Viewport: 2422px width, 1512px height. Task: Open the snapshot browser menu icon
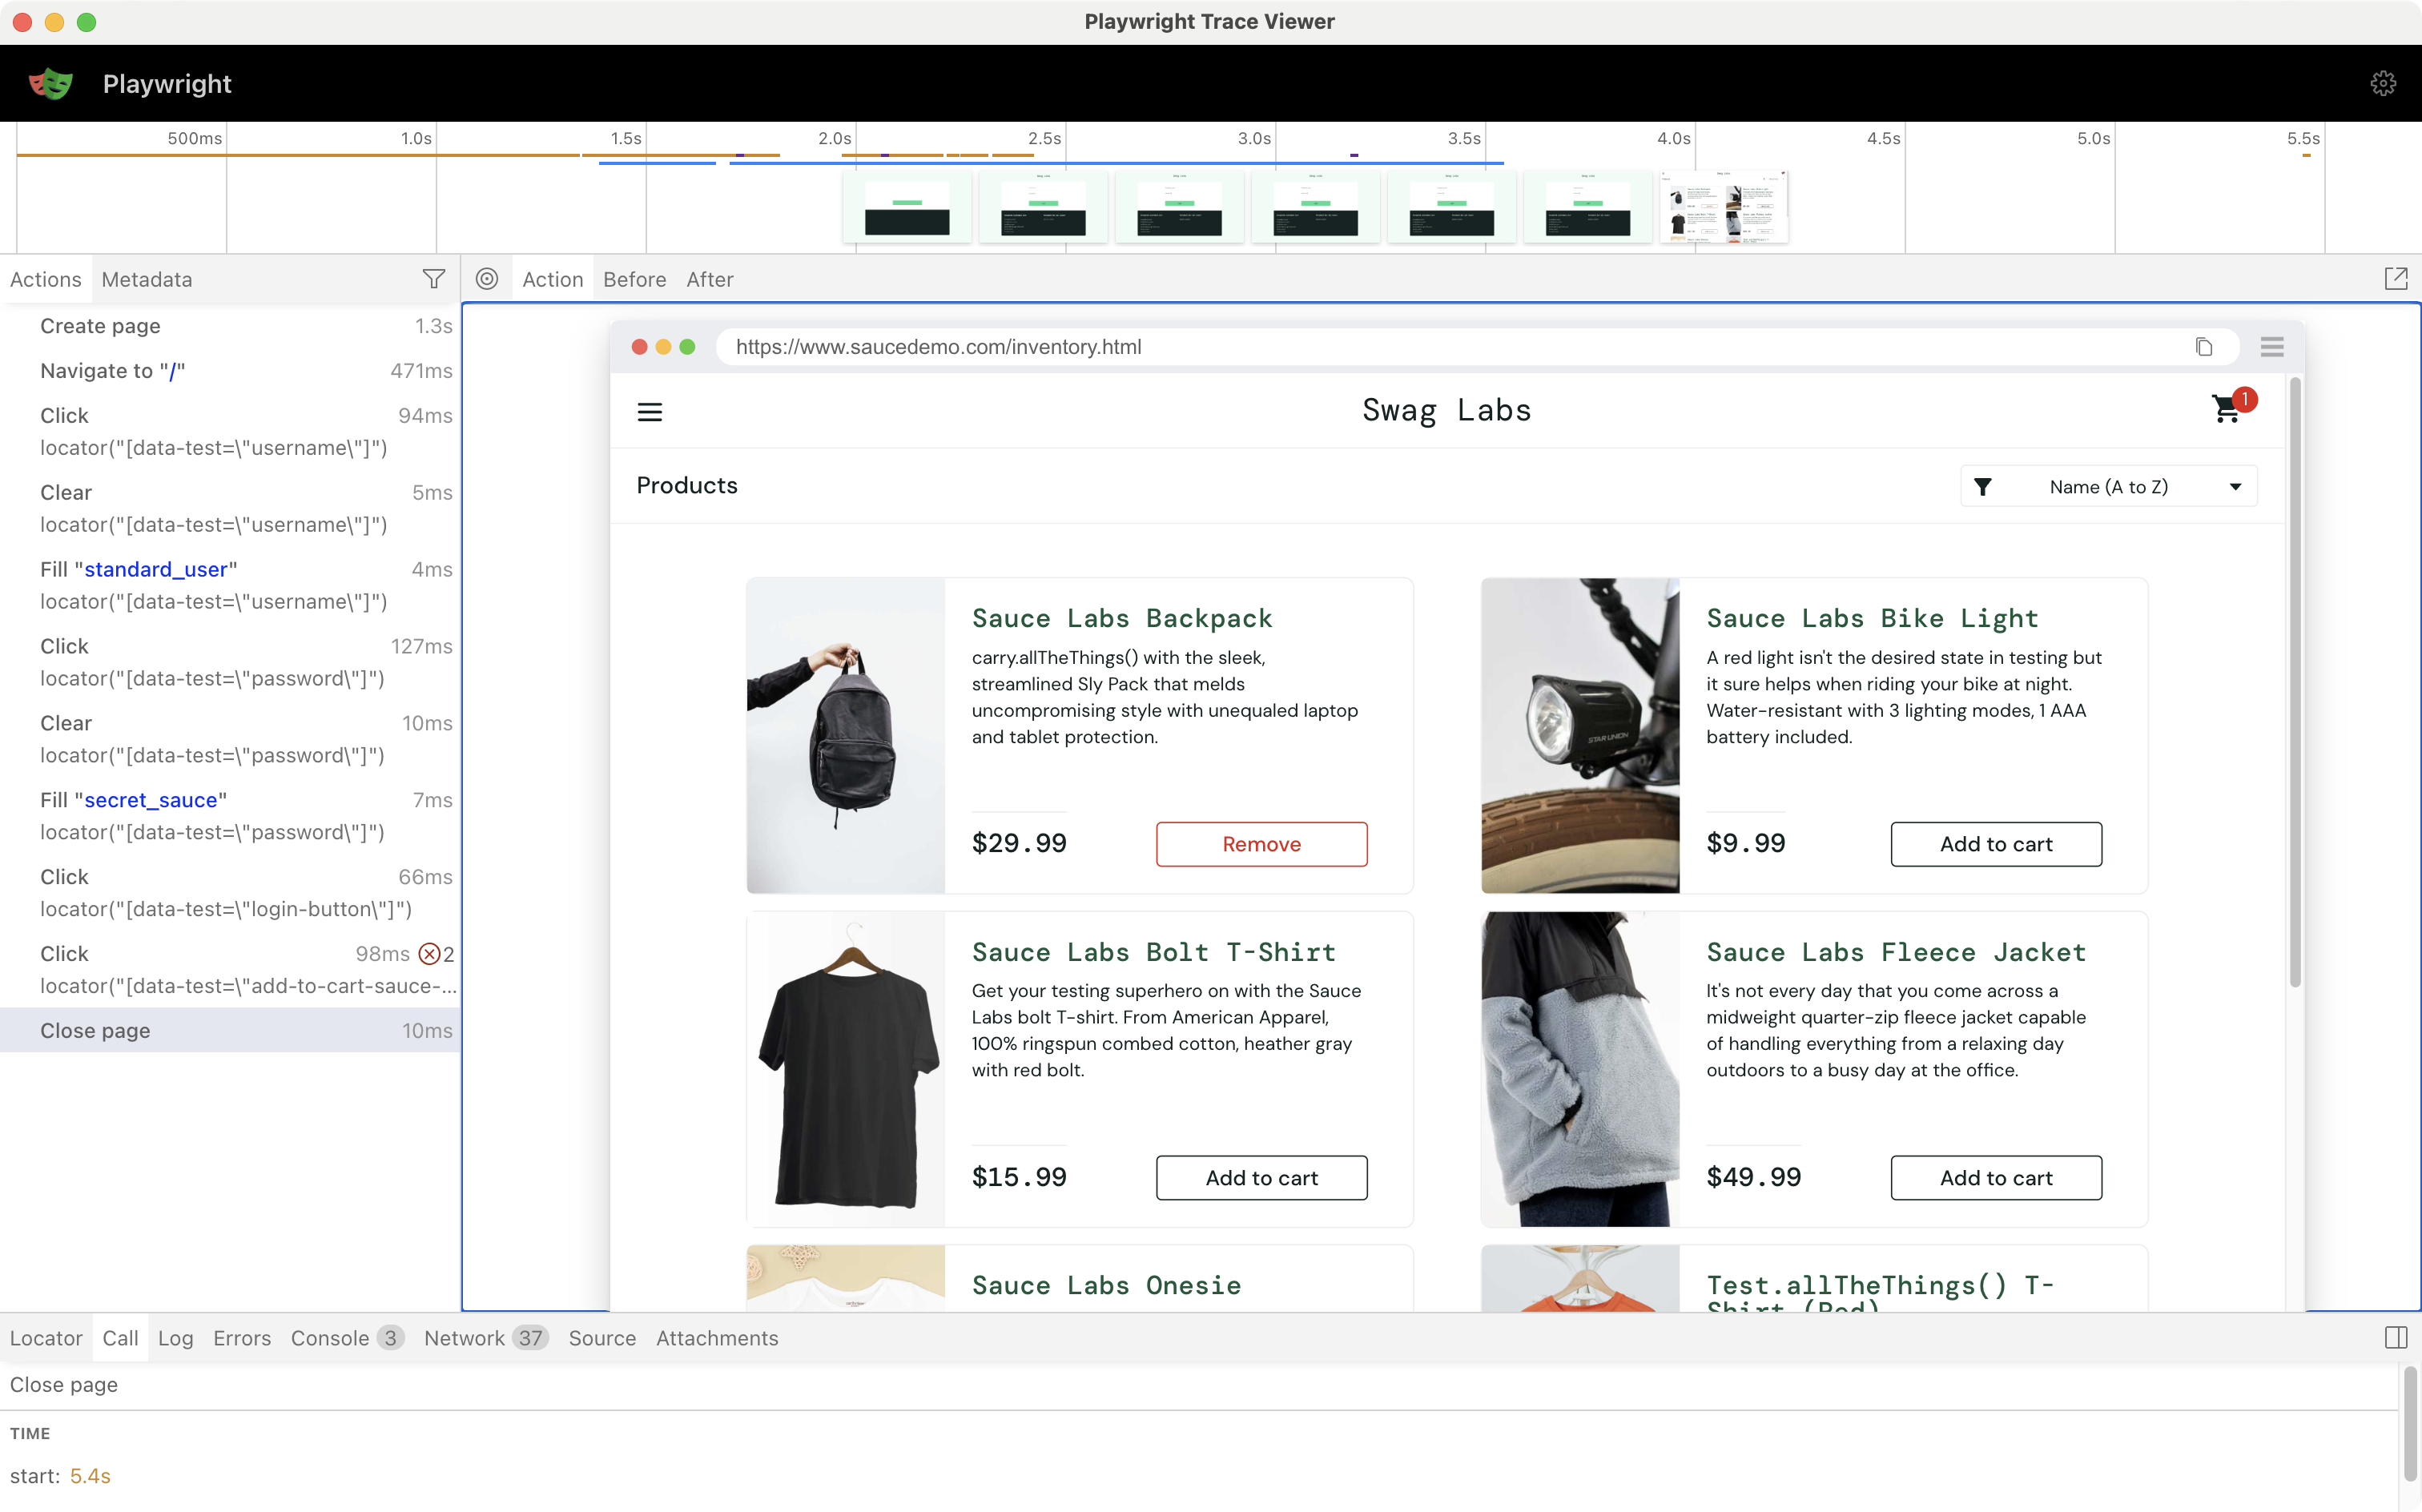tap(2272, 347)
